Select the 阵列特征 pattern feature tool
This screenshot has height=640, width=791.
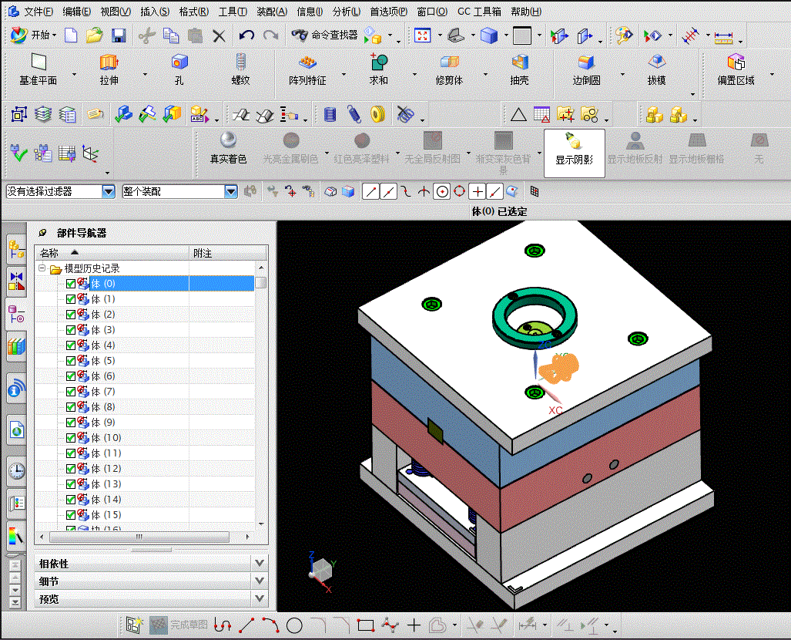pyautogui.click(x=307, y=70)
